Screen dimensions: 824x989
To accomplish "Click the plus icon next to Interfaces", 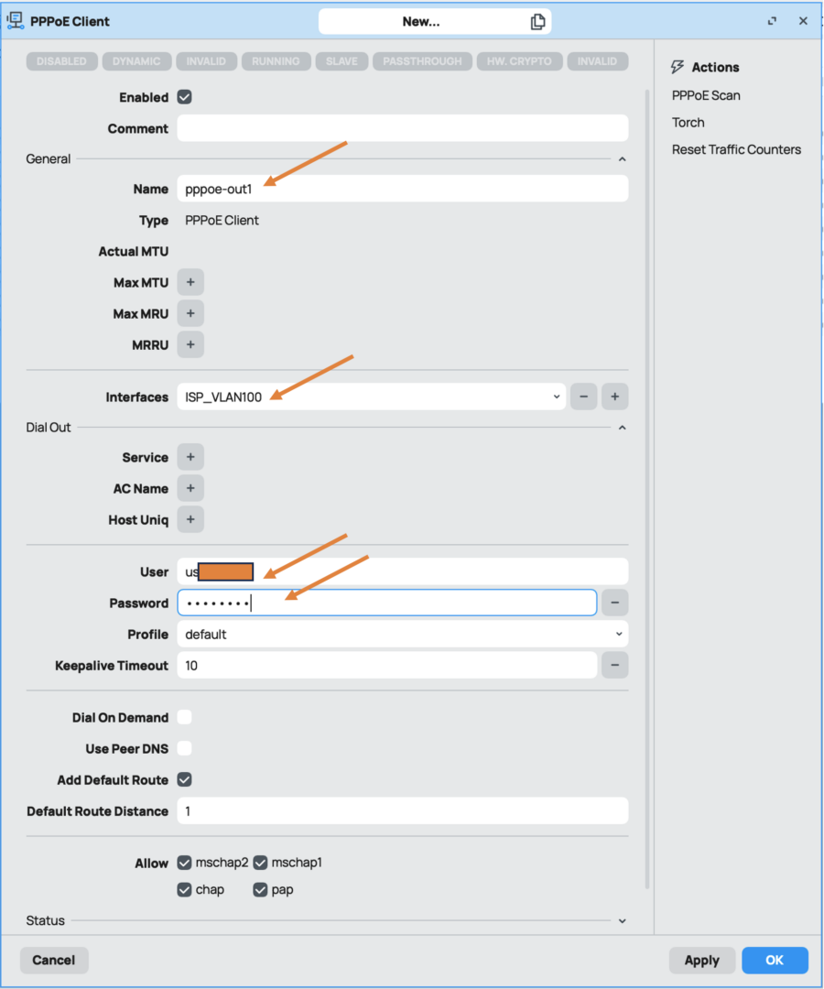I will [x=614, y=397].
